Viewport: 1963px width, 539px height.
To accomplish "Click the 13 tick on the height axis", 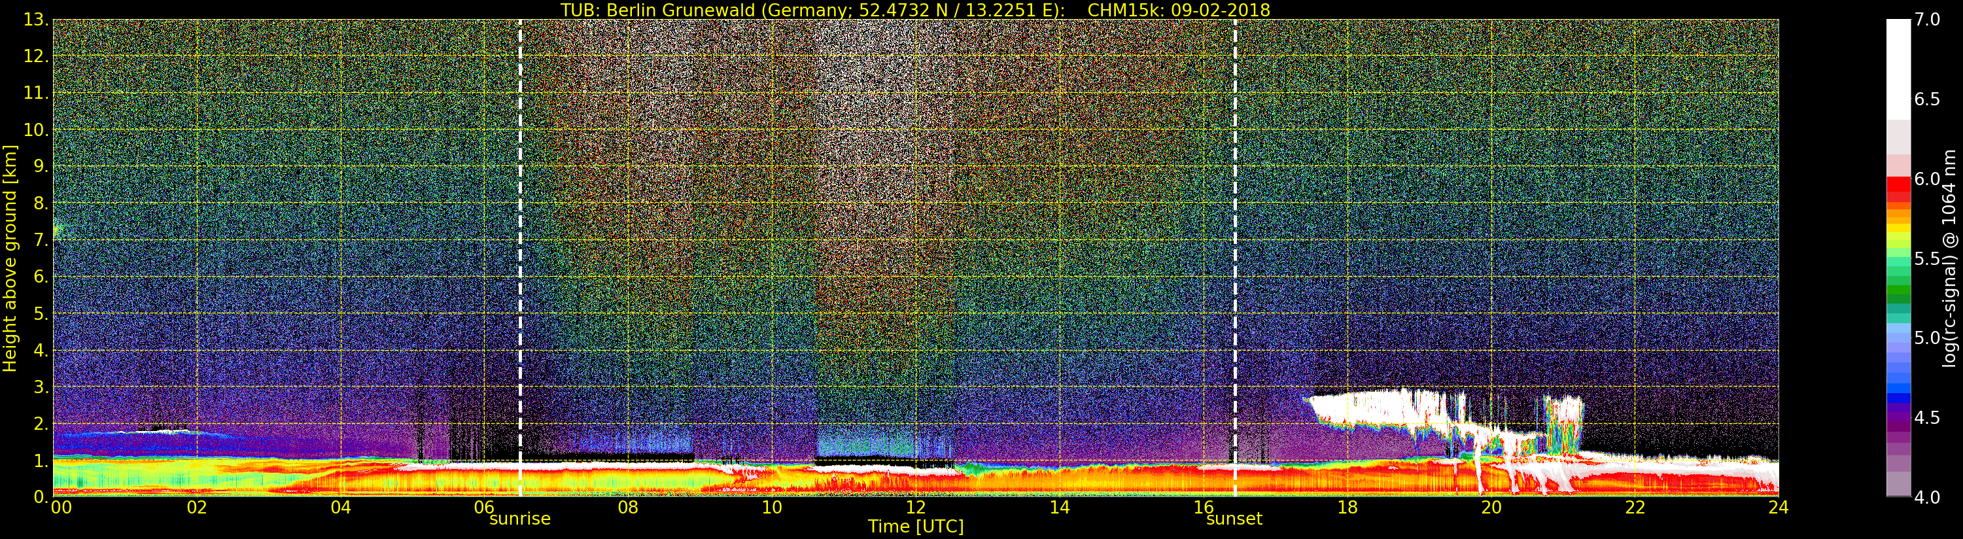I will tap(35, 20).
